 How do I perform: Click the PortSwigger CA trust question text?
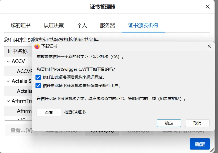coord(76,69)
